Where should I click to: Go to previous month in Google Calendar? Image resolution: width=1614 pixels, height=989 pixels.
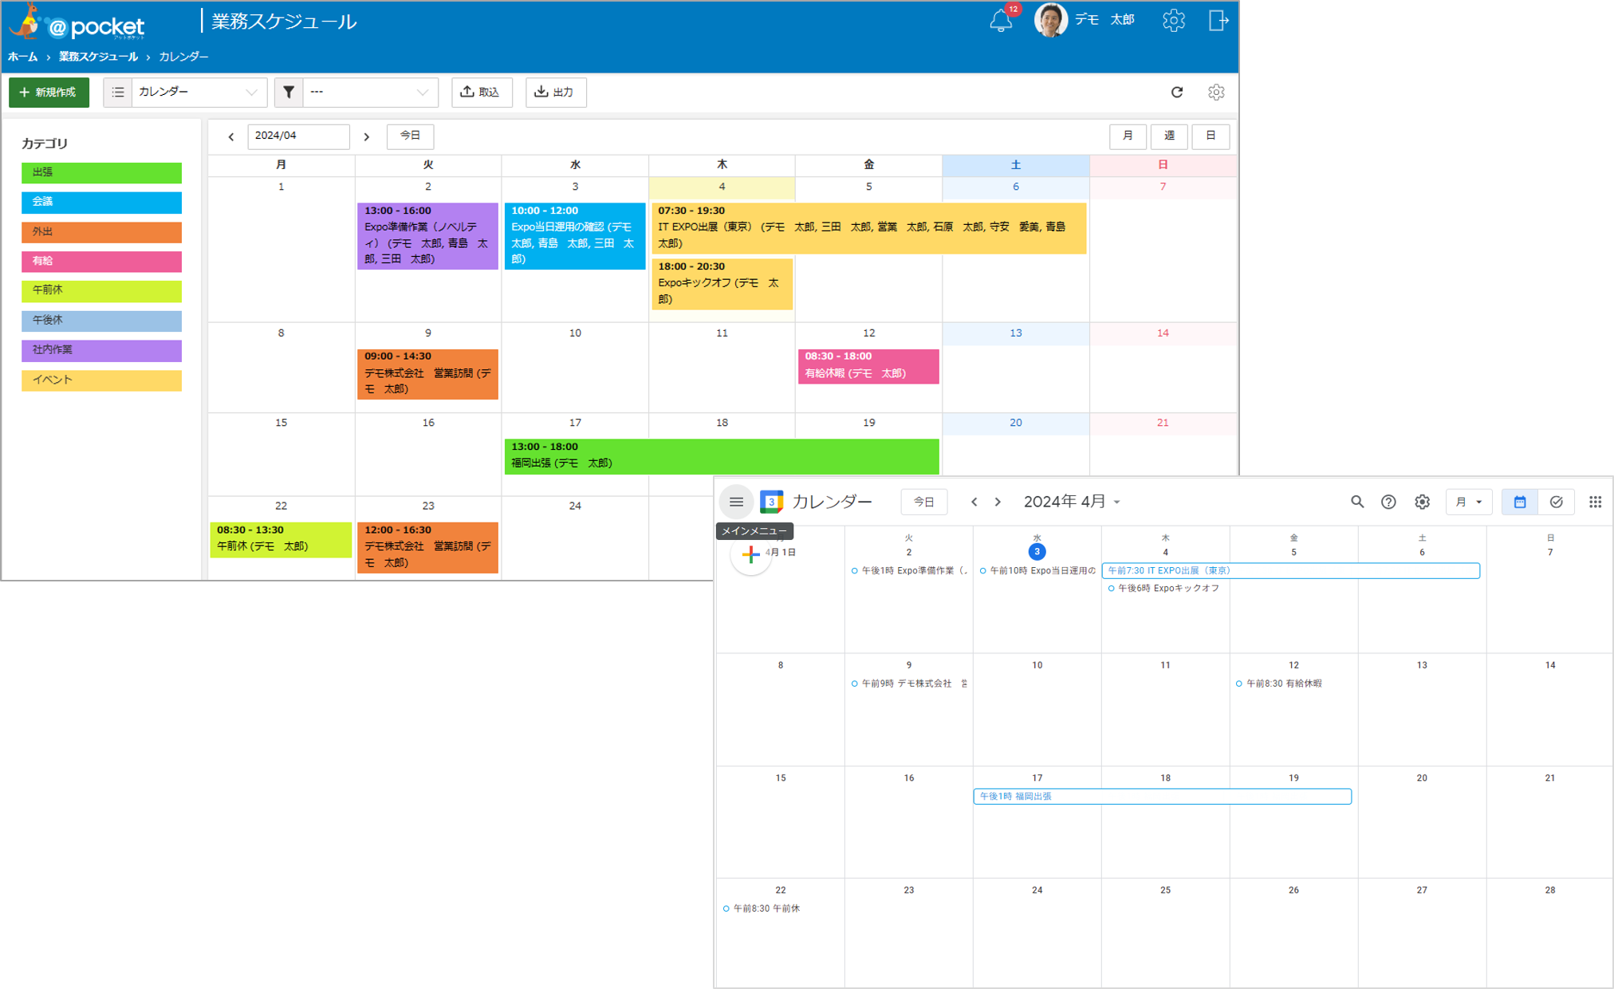click(974, 502)
